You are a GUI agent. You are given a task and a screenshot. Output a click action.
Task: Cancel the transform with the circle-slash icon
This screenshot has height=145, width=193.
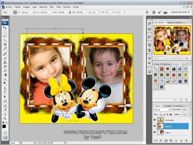[154, 12]
